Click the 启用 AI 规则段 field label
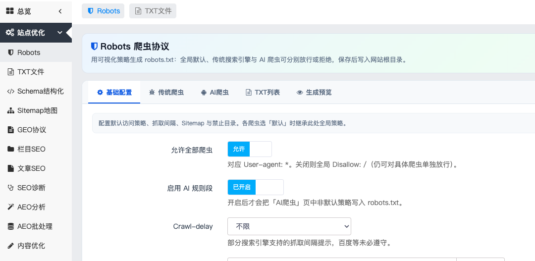The image size is (535, 261). [190, 188]
